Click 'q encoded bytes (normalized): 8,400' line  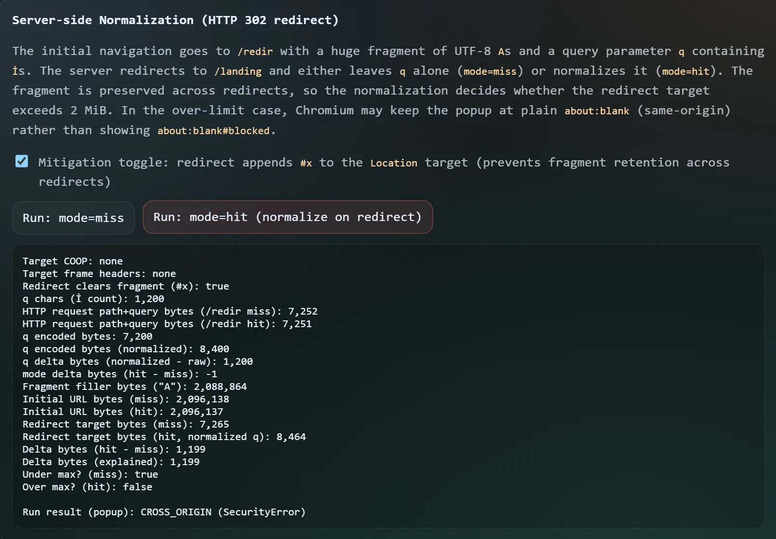pos(126,349)
